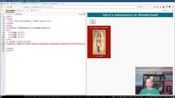175x98 pixels.
Task: Click the Remix button
Action: coord(166,11)
